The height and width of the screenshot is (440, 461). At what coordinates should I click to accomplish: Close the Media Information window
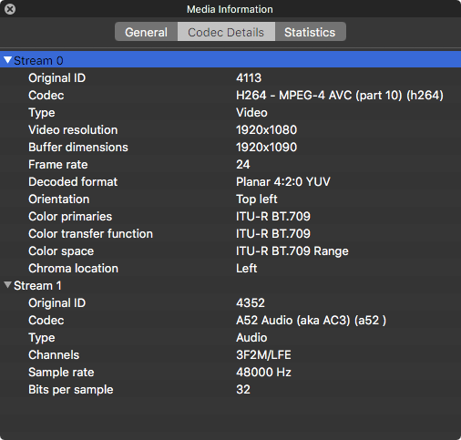[x=10, y=9]
